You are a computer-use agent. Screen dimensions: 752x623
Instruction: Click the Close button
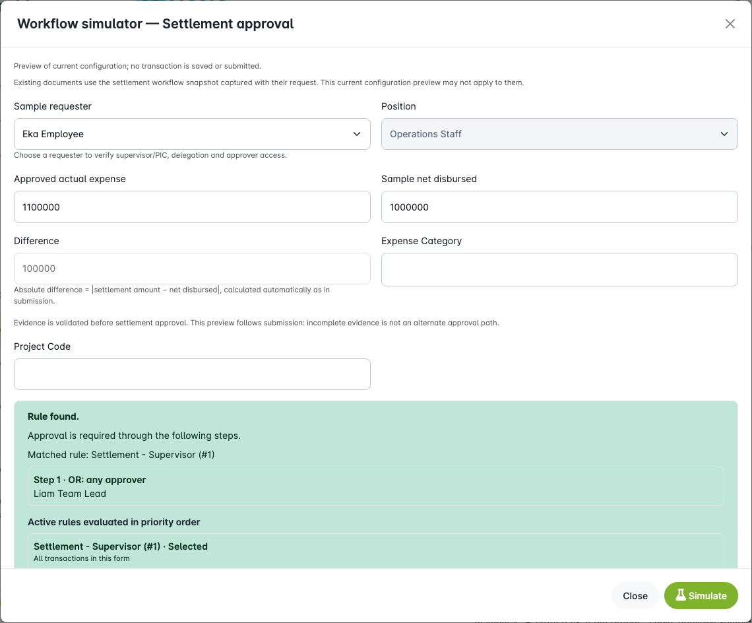click(635, 596)
